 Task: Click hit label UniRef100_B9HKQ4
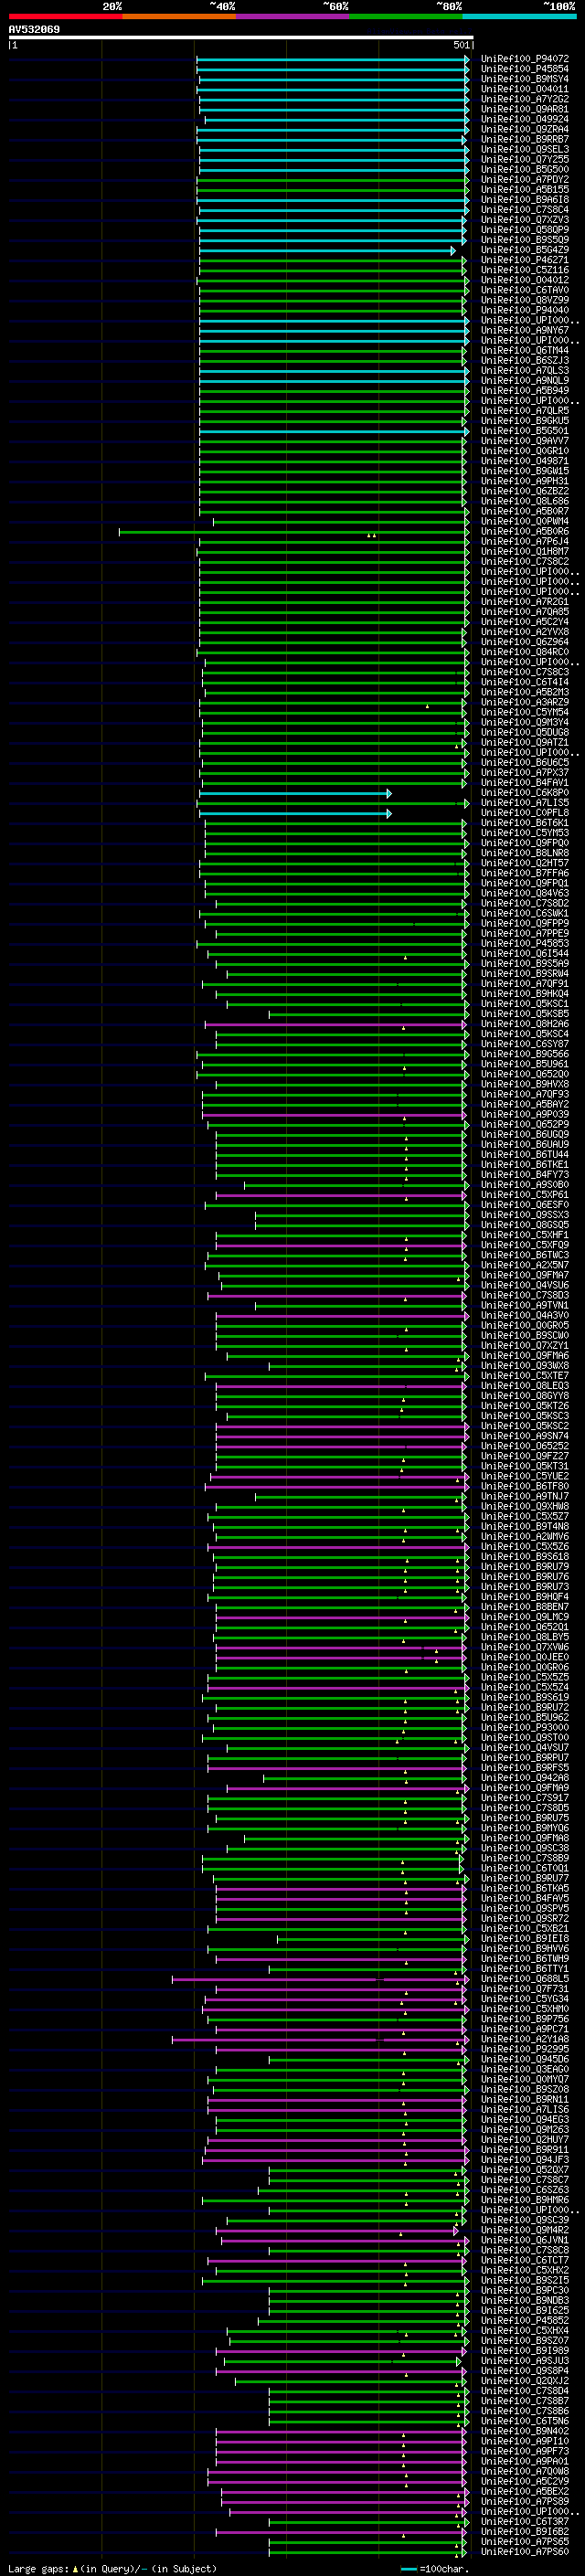coord(525,994)
